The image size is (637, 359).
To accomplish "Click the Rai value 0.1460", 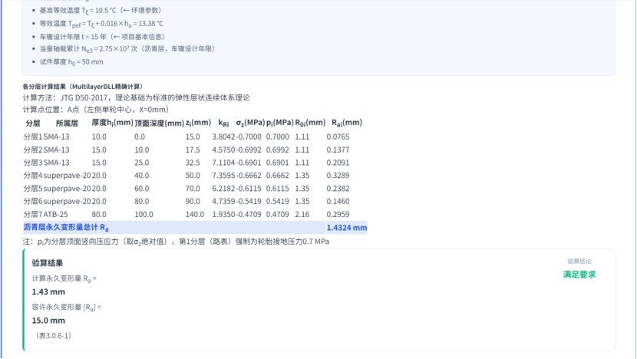I will (x=338, y=202).
